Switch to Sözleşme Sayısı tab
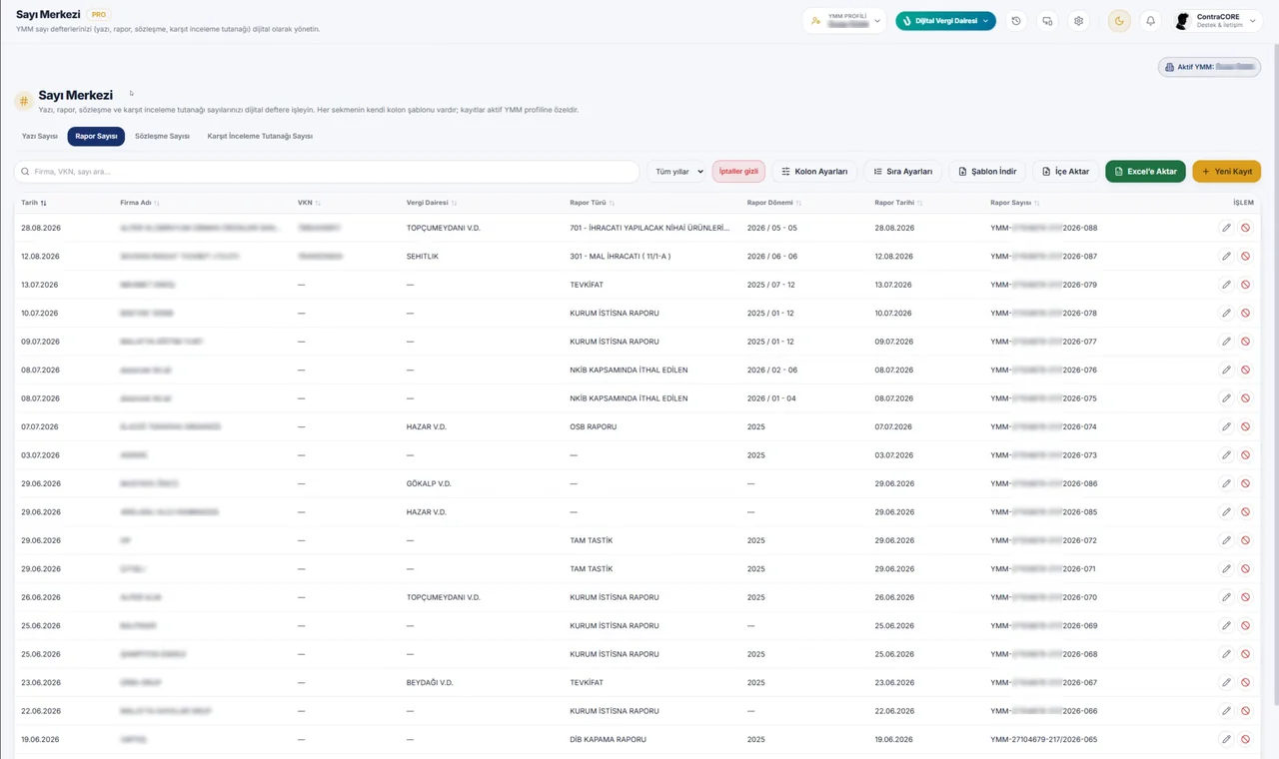The height and width of the screenshot is (759, 1279). click(162, 136)
